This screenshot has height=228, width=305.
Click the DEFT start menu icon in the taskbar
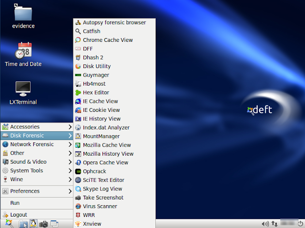(9, 224)
